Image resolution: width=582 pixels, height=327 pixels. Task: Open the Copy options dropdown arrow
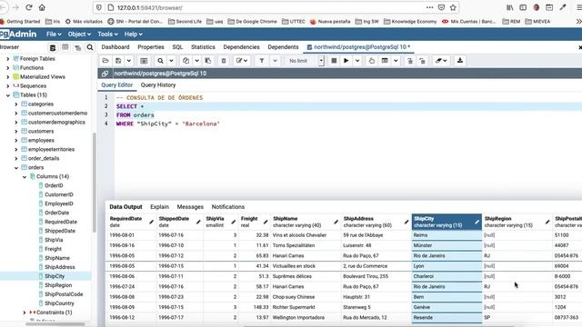196,61
